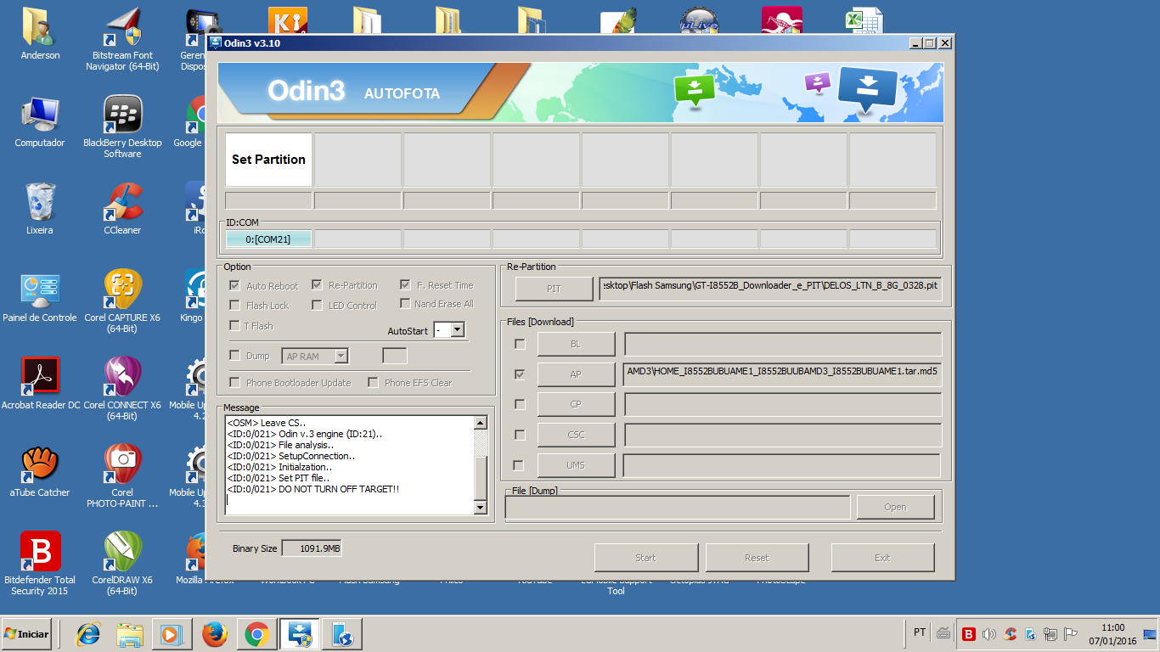The width and height of the screenshot is (1160, 652).
Task: Click the CSC file button
Action: (576, 435)
